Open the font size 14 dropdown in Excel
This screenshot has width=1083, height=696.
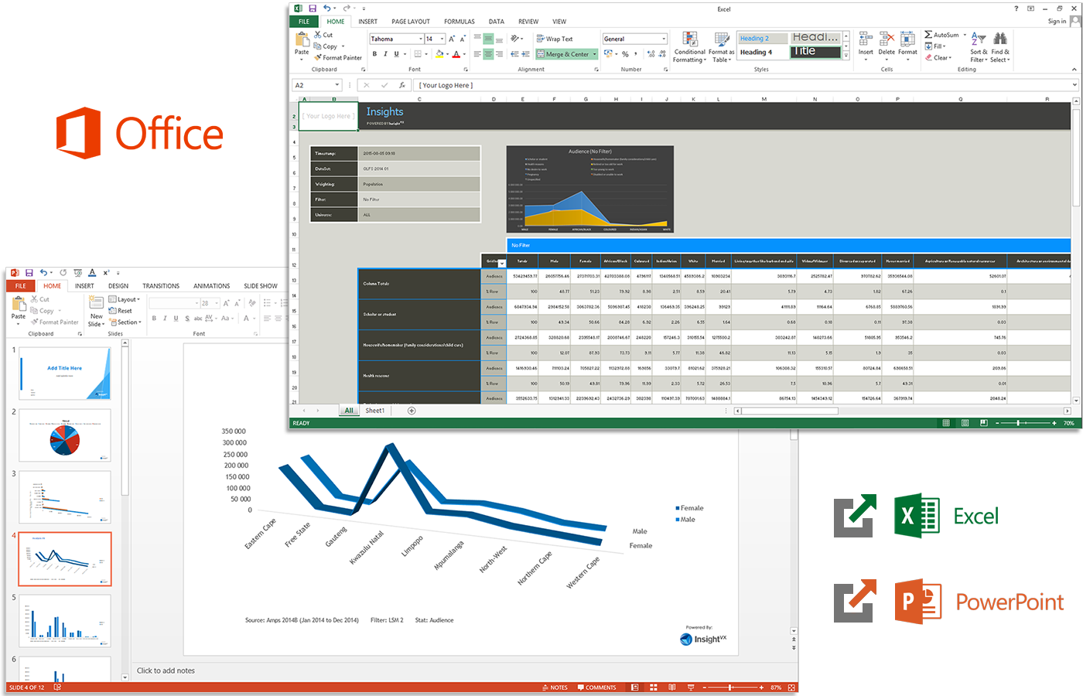(x=442, y=39)
